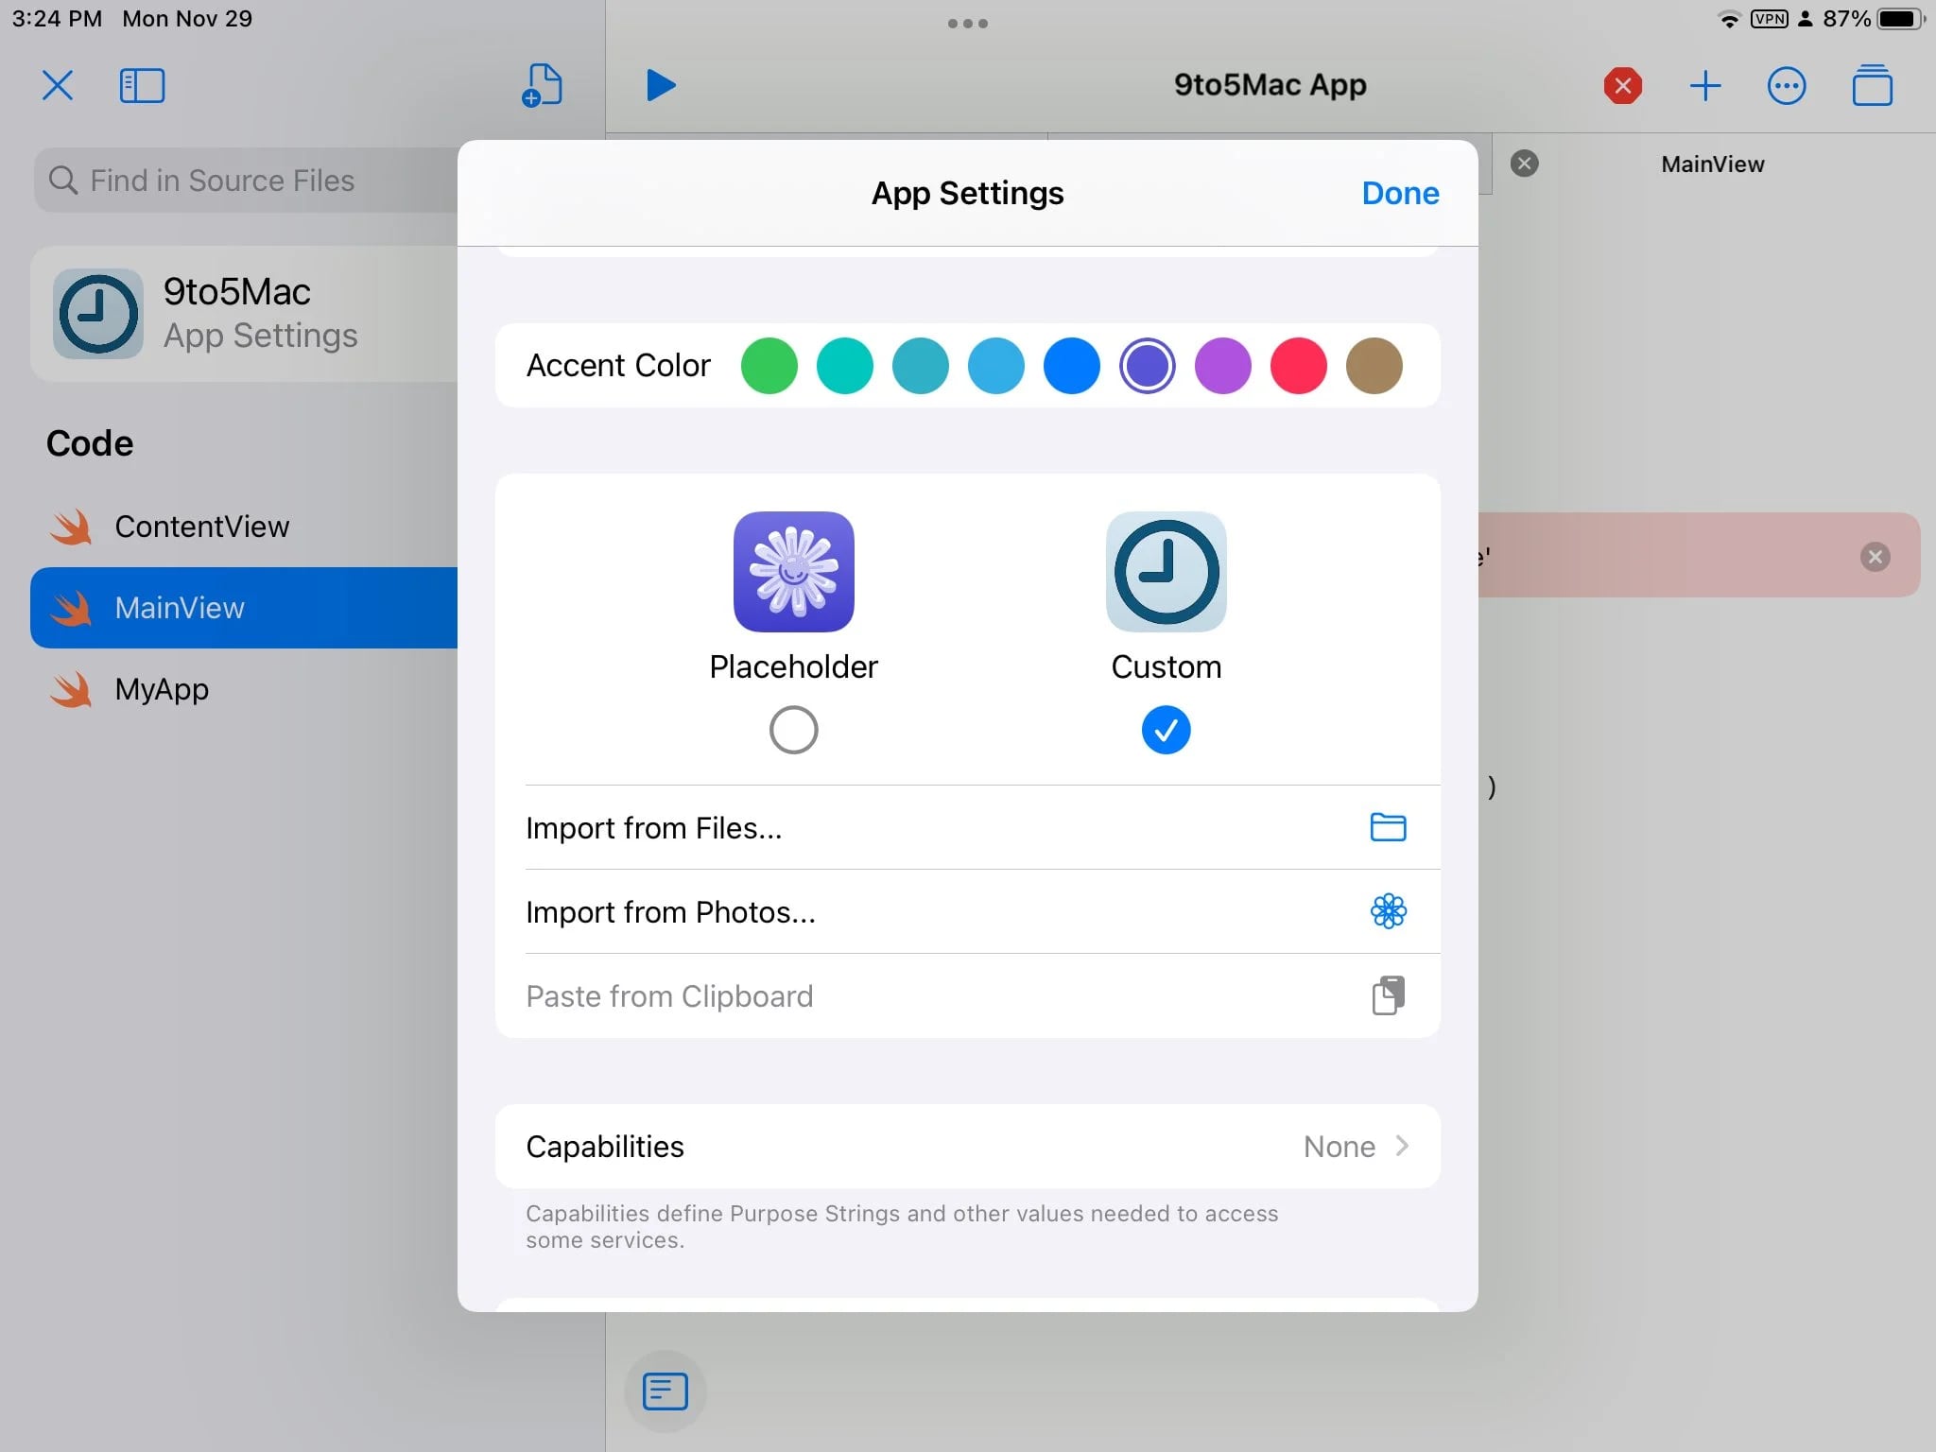Click the Import from Photos daisy icon

1389,910
